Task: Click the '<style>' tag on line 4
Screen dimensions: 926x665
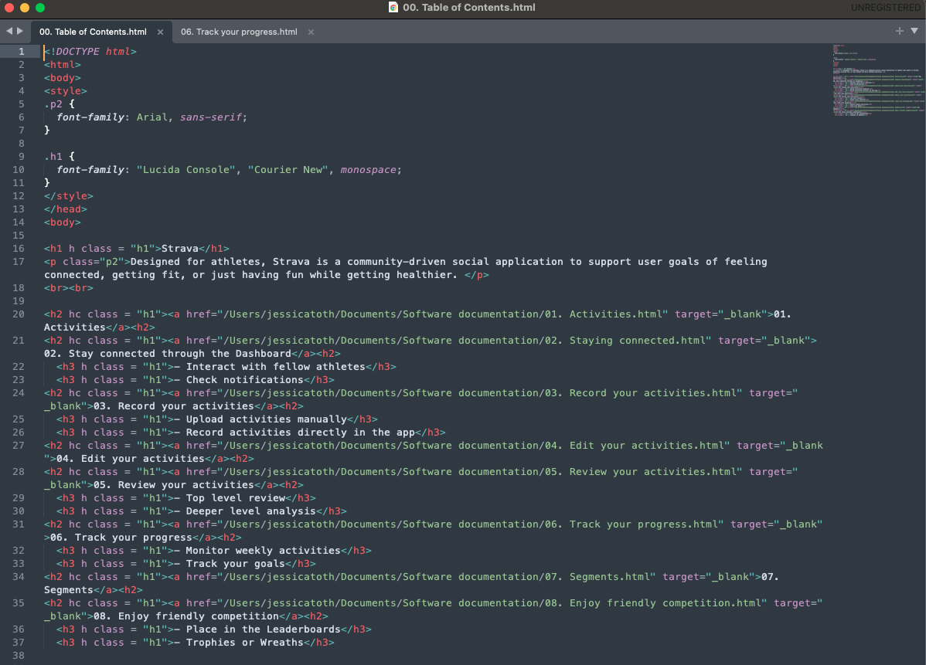Action: point(66,91)
